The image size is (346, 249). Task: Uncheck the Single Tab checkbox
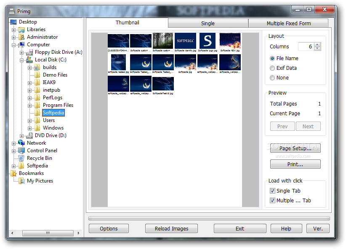click(272, 191)
